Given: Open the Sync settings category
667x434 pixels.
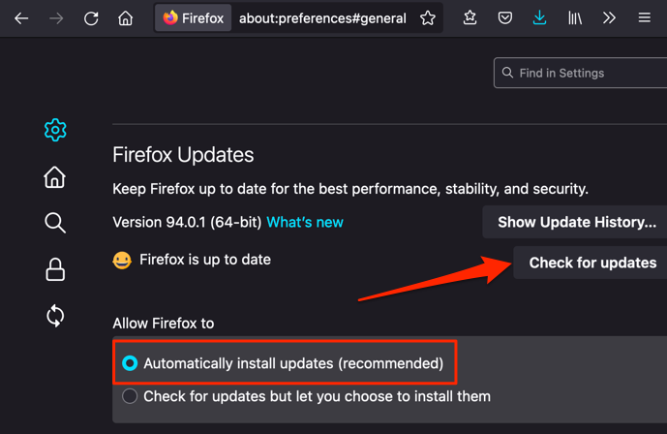Looking at the screenshot, I should coord(55,316).
